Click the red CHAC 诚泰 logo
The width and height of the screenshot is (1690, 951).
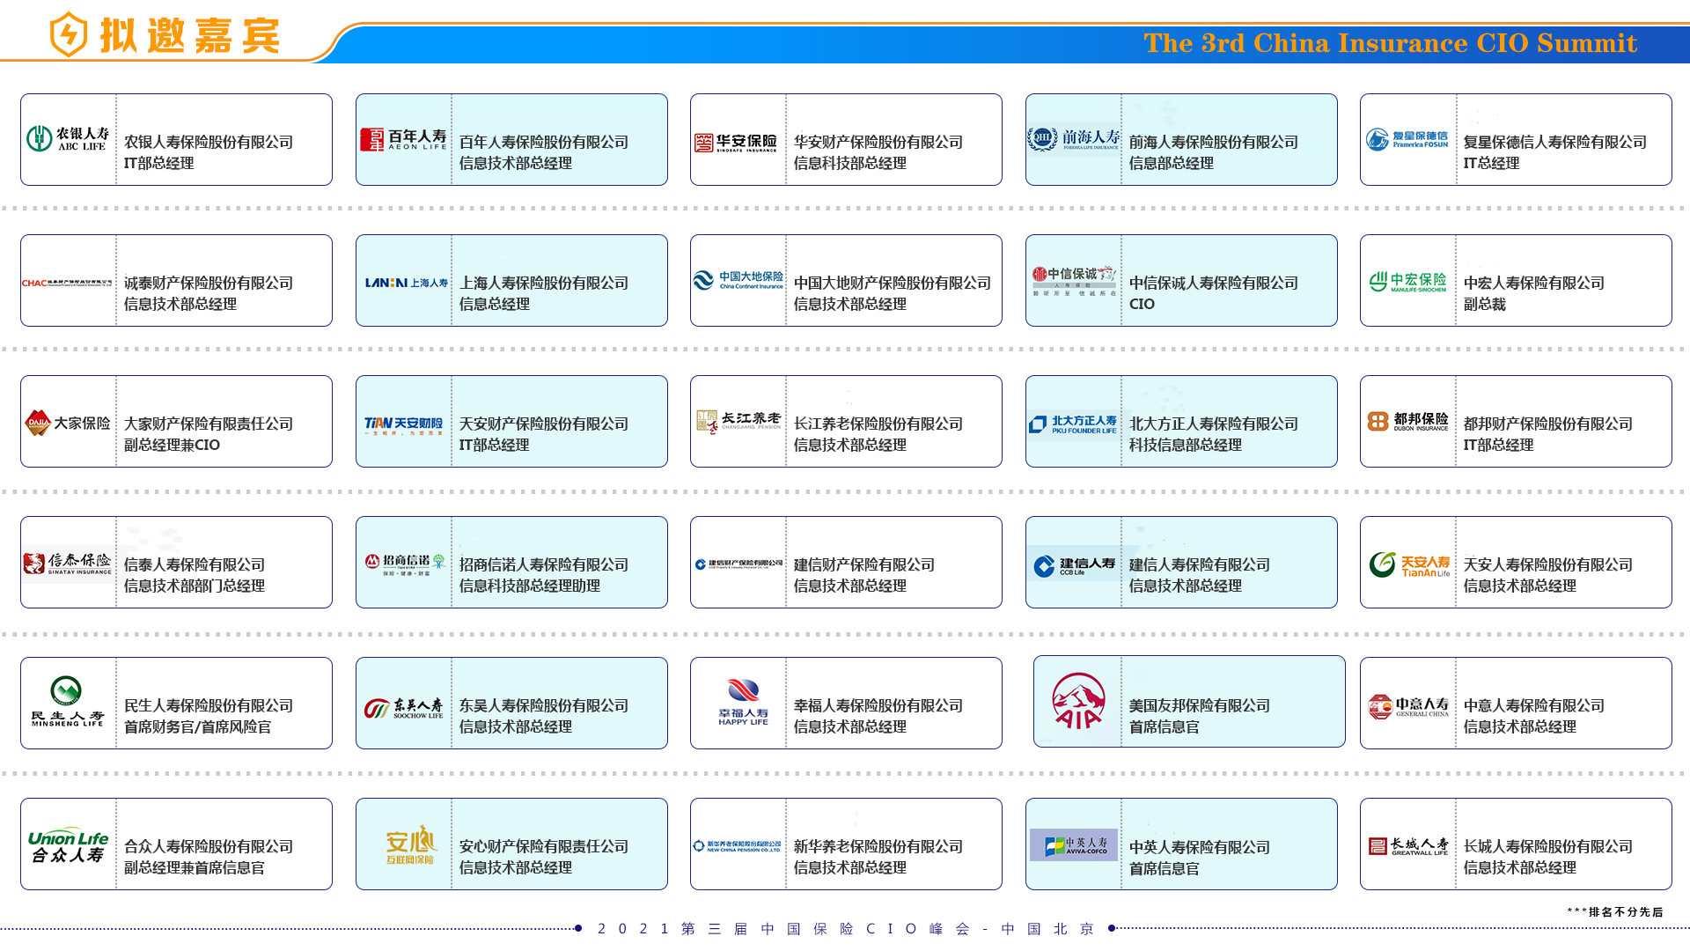pos(67,284)
